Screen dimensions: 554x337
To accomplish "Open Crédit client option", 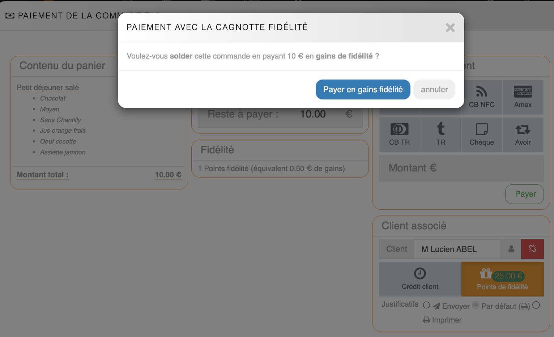I will [x=420, y=279].
